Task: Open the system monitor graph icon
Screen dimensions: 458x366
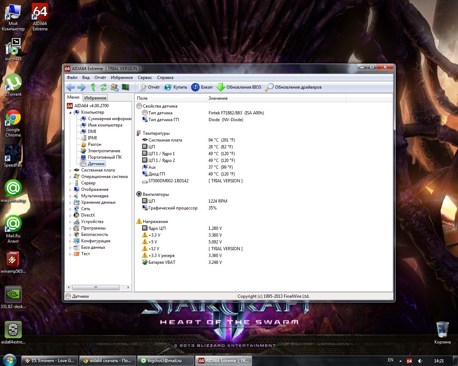Action: [125, 87]
